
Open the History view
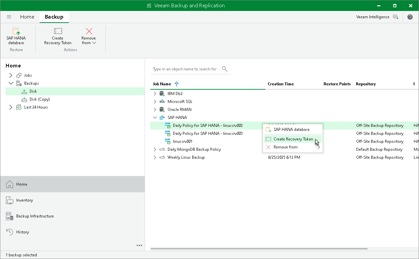(x=72, y=232)
